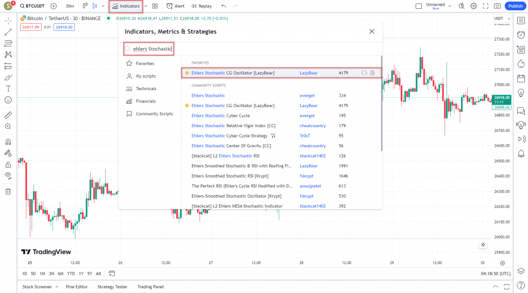Click the Publish button
This screenshot has height=293, width=528.
516,6
